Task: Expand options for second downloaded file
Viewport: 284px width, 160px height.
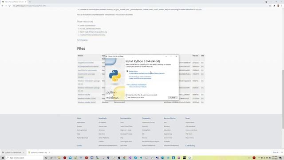Action: pyautogui.click(x=49, y=152)
